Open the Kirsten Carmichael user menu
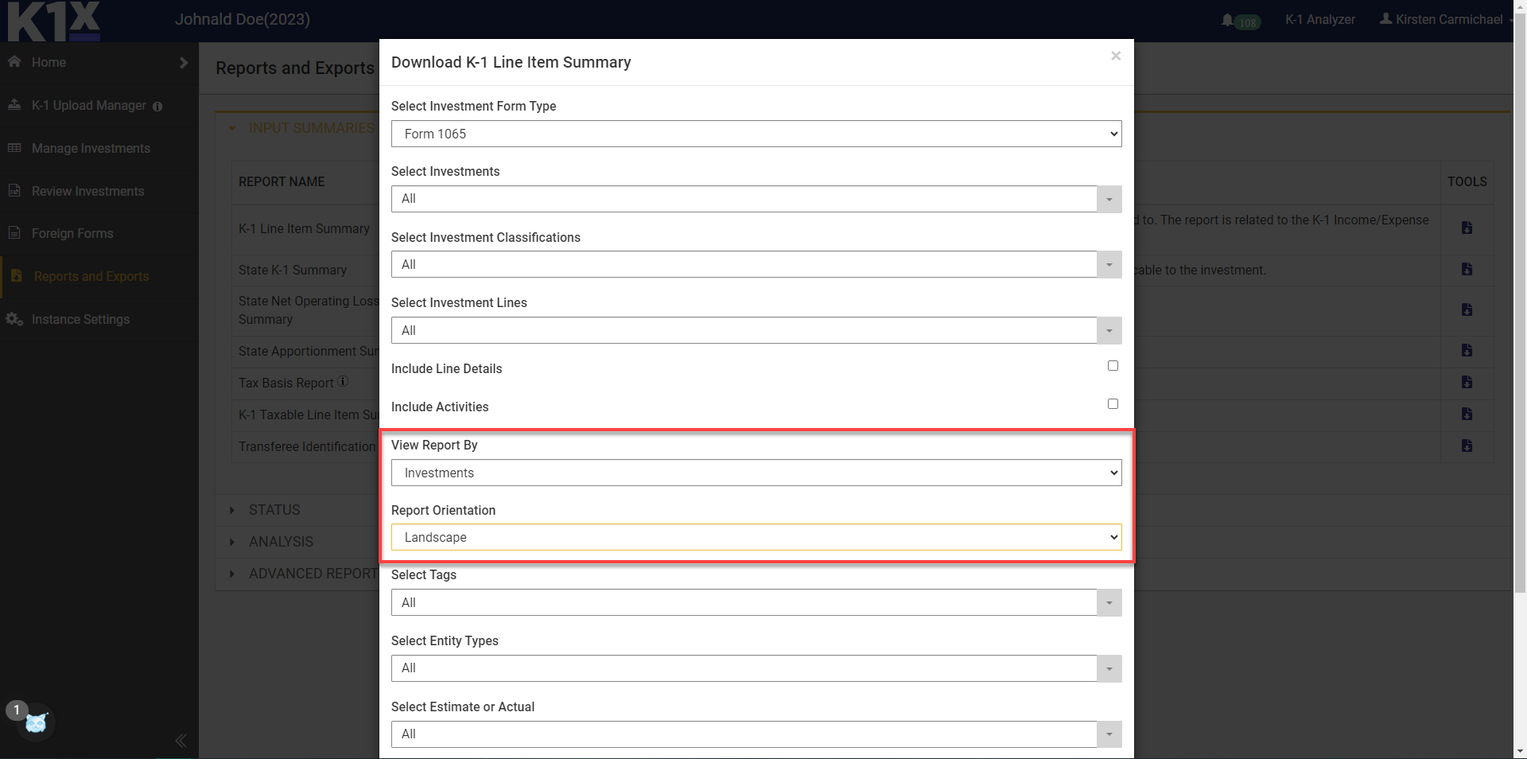 (1447, 20)
